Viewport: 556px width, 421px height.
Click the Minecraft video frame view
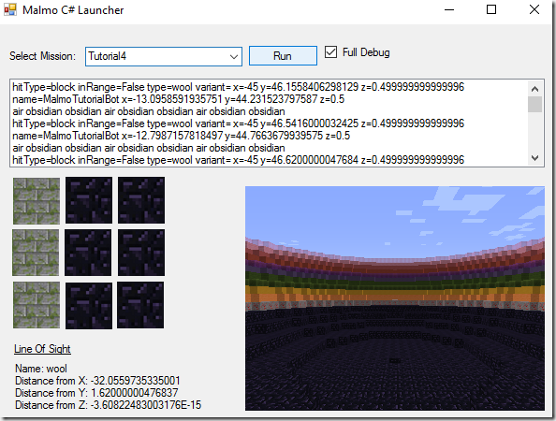(395, 298)
